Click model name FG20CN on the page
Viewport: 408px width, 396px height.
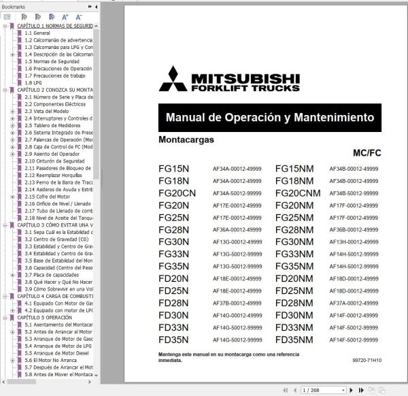pos(177,193)
